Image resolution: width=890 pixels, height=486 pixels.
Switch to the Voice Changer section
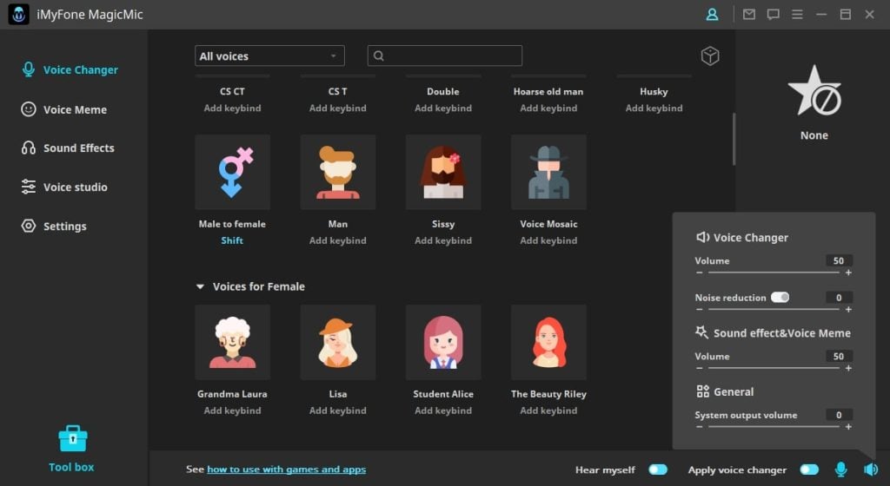click(x=70, y=69)
